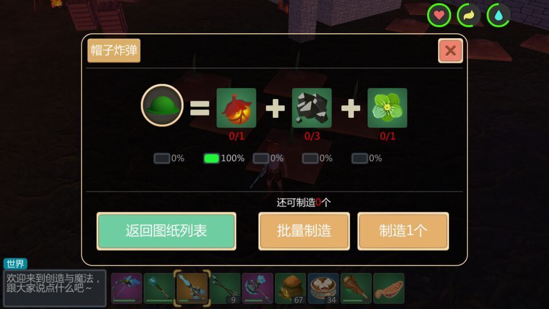Select the highlighted crossbow in hotbar
The image size is (549, 309).
(192, 288)
